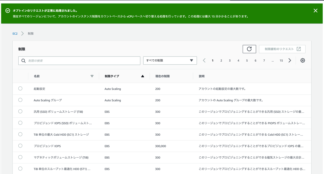This screenshot has width=324, height=174.
Task: Click the 制限 breadcrumb text
Action: pos(31,34)
